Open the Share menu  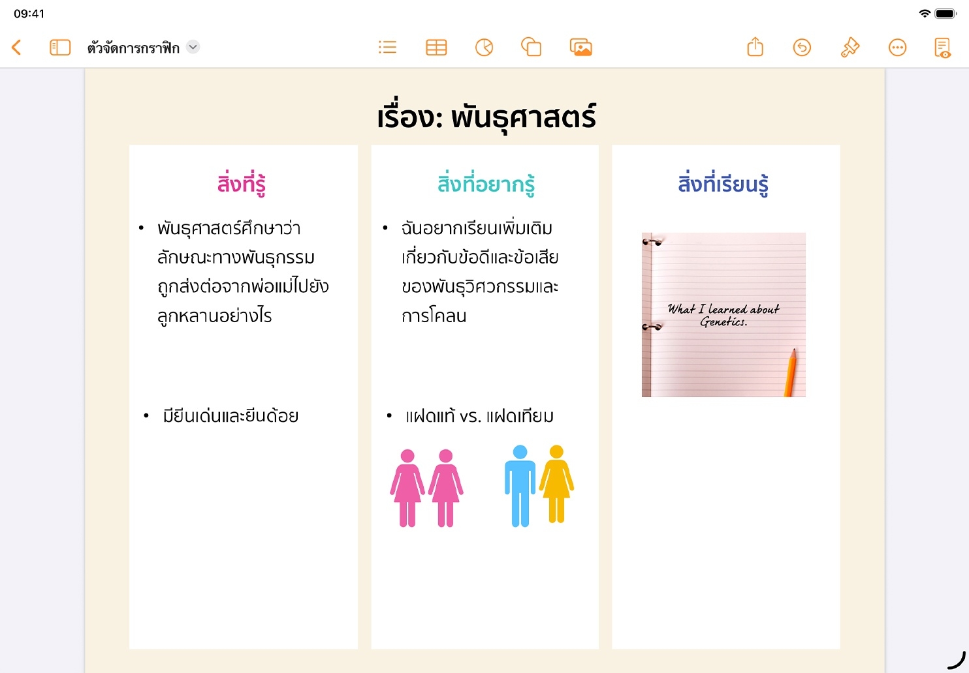tap(755, 47)
